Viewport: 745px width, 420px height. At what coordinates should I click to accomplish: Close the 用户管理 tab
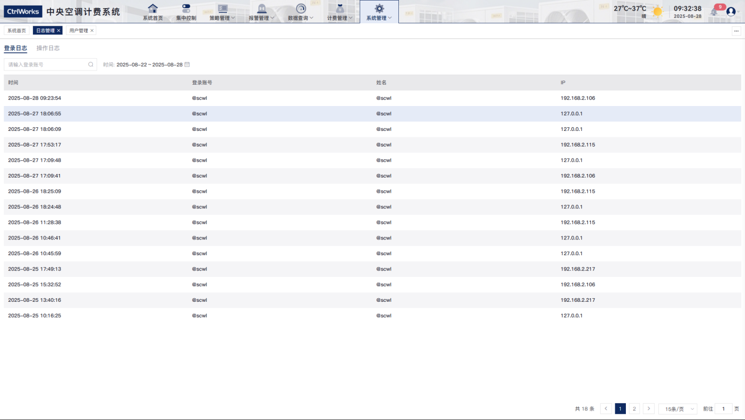(x=92, y=30)
